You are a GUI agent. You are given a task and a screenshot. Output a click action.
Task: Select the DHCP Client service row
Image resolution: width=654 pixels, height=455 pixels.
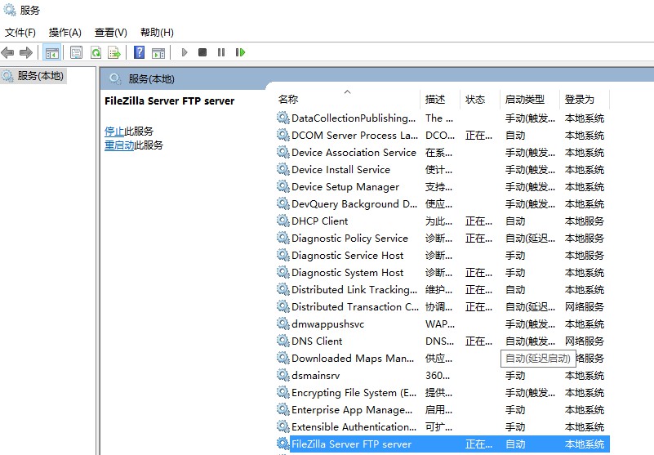(320, 221)
